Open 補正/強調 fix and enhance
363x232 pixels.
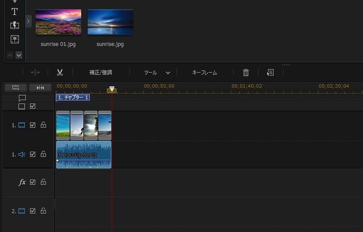pyautogui.click(x=101, y=73)
